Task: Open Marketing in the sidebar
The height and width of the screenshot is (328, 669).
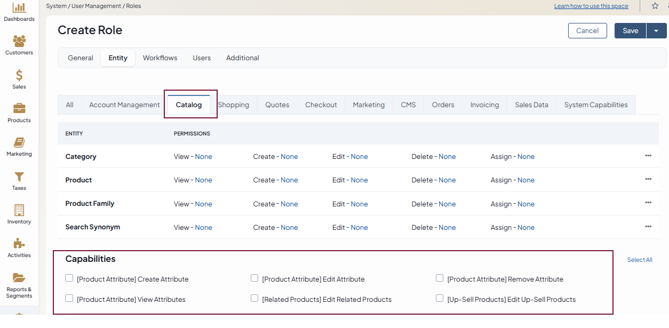Action: pos(19,143)
